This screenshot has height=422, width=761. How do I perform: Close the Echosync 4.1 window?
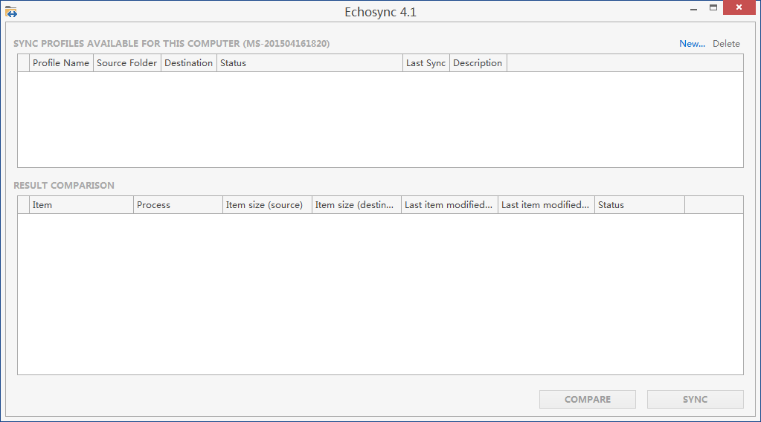741,8
